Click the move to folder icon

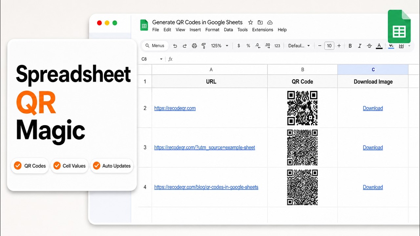click(260, 22)
